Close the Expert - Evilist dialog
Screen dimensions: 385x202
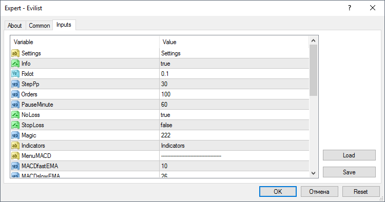click(373, 8)
